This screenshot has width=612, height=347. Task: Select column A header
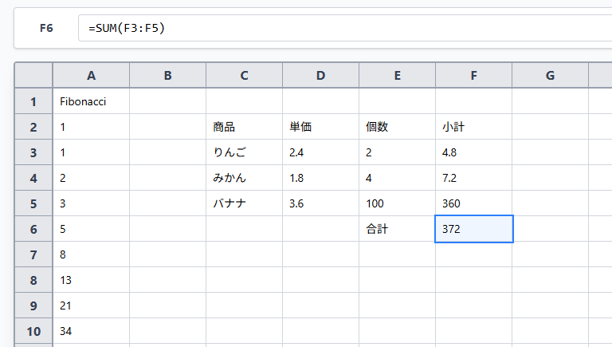point(91,76)
